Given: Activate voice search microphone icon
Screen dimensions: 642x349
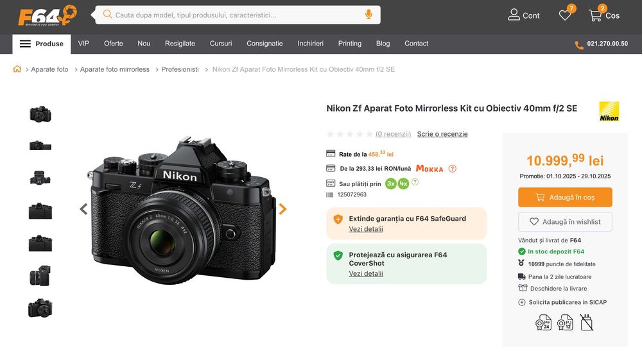Looking at the screenshot, I should [x=369, y=15].
